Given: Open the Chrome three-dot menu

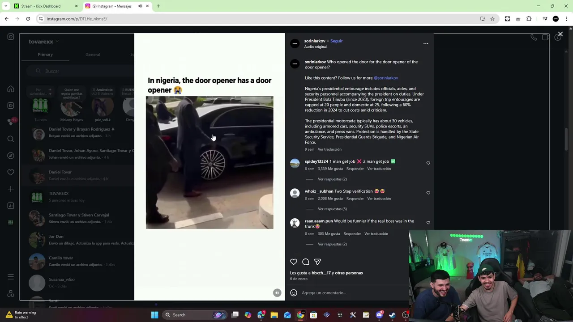Looking at the screenshot, I should [x=567, y=19].
